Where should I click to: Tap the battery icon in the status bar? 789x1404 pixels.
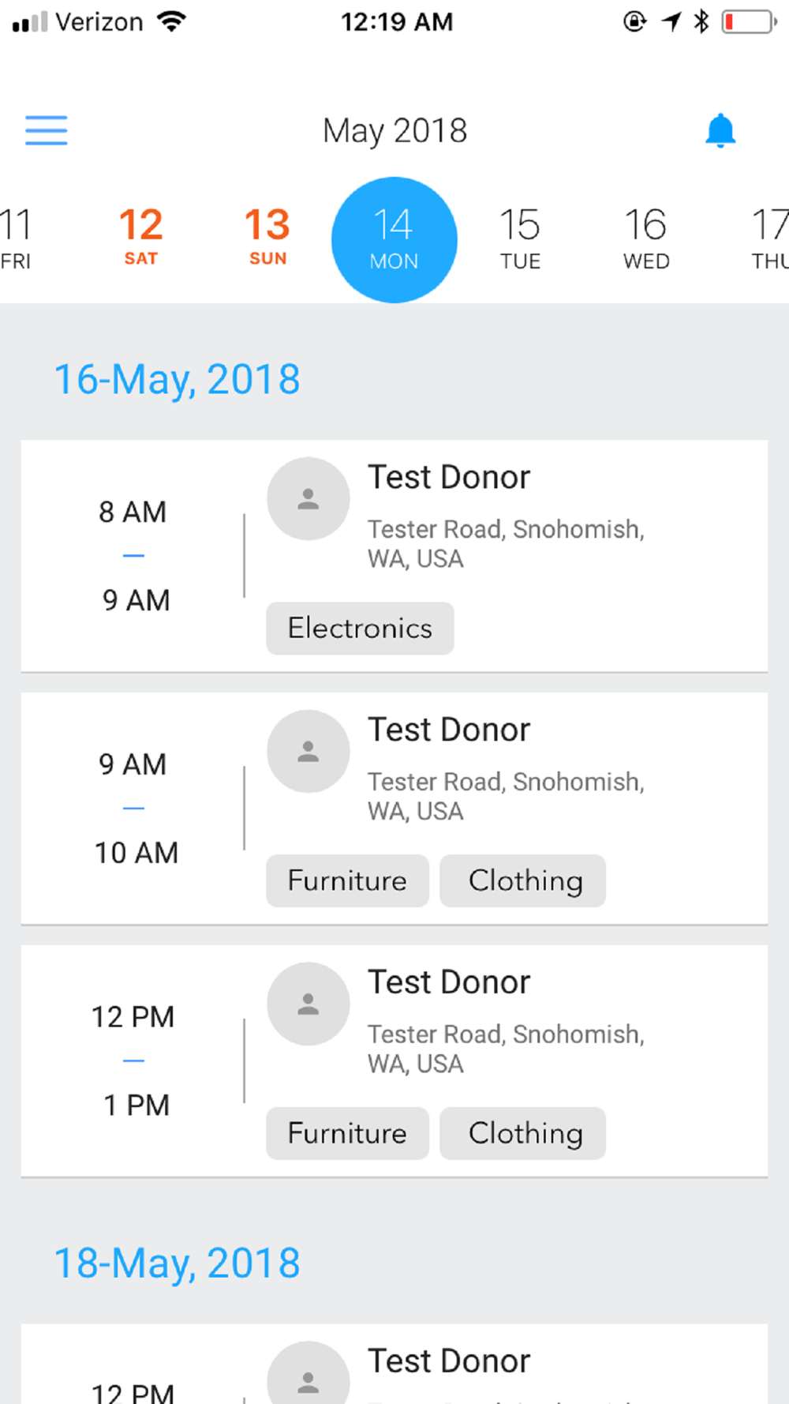pos(748,21)
